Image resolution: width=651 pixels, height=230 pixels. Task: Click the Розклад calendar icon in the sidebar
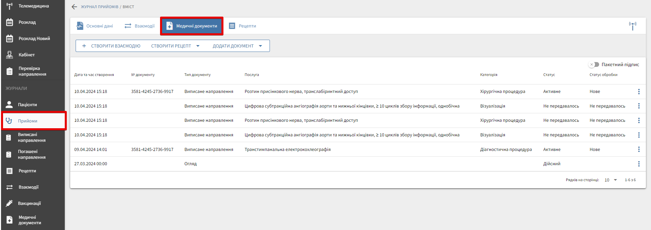(x=9, y=22)
